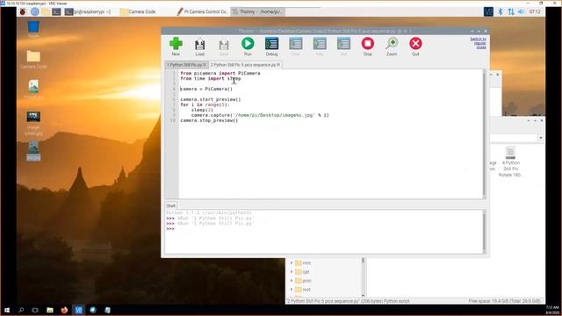Open the Raspberry Pi main menu icon
Viewport: 562px width, 316px height.
point(23,11)
